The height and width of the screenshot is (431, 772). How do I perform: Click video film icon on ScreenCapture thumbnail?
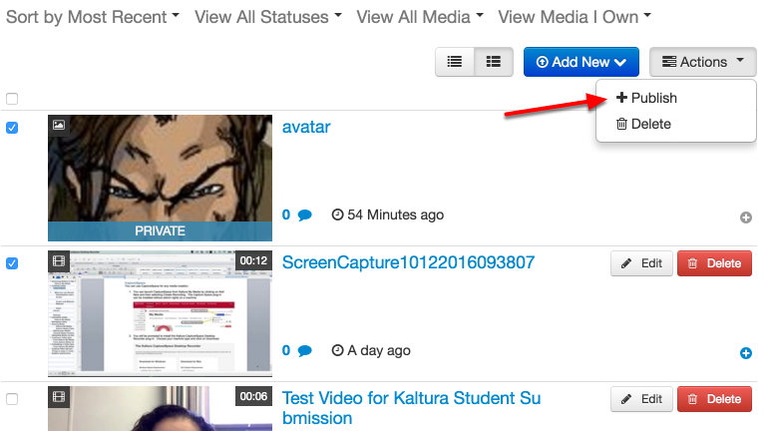[59, 261]
